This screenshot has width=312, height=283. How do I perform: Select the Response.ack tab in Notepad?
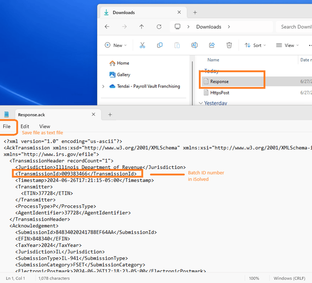(58, 115)
